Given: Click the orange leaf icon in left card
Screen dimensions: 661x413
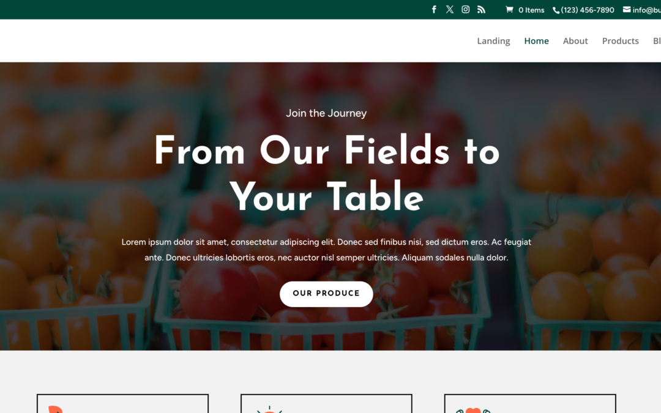Looking at the screenshot, I should pyautogui.click(x=55, y=409).
